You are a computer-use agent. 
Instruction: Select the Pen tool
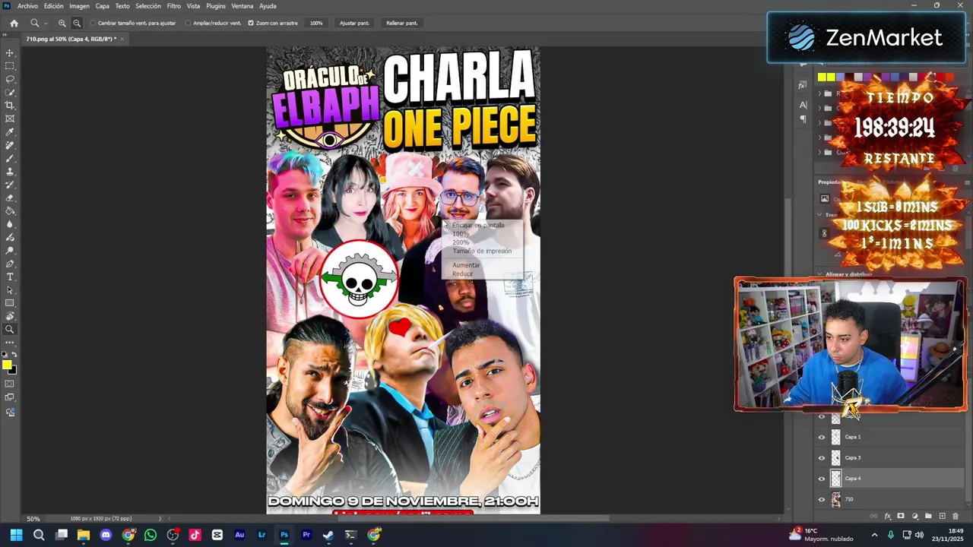[10, 264]
